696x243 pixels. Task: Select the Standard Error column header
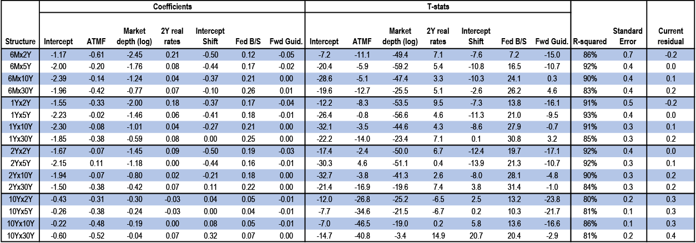click(628, 37)
